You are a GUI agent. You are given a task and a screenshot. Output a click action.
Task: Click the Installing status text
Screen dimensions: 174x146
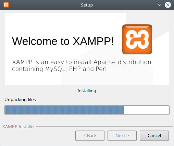click(87, 91)
